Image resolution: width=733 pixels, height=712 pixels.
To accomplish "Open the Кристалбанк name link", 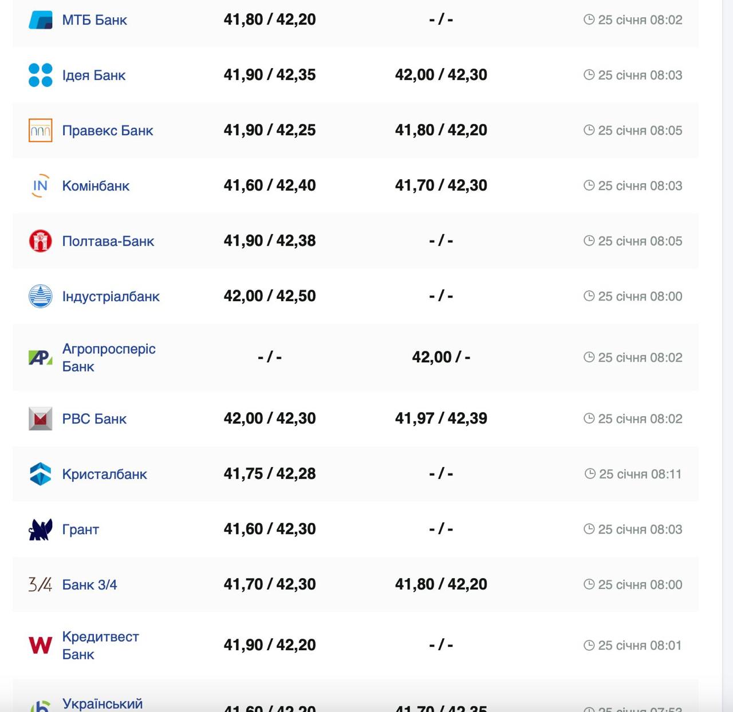I will (x=104, y=474).
